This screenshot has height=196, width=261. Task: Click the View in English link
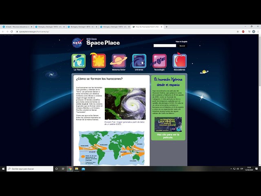click(181, 42)
